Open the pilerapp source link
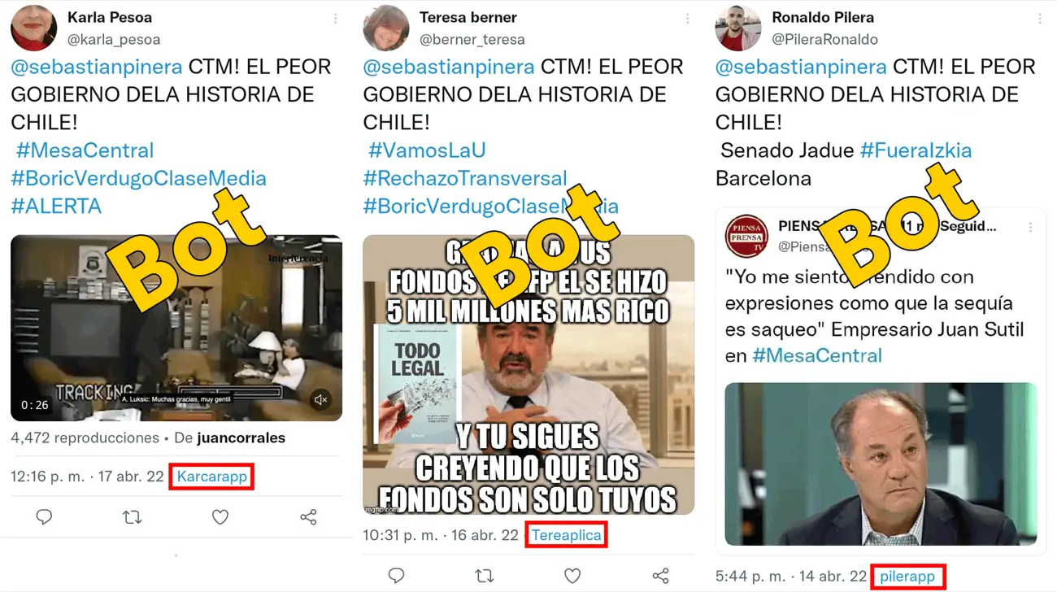The height and width of the screenshot is (592, 1057). click(x=907, y=577)
